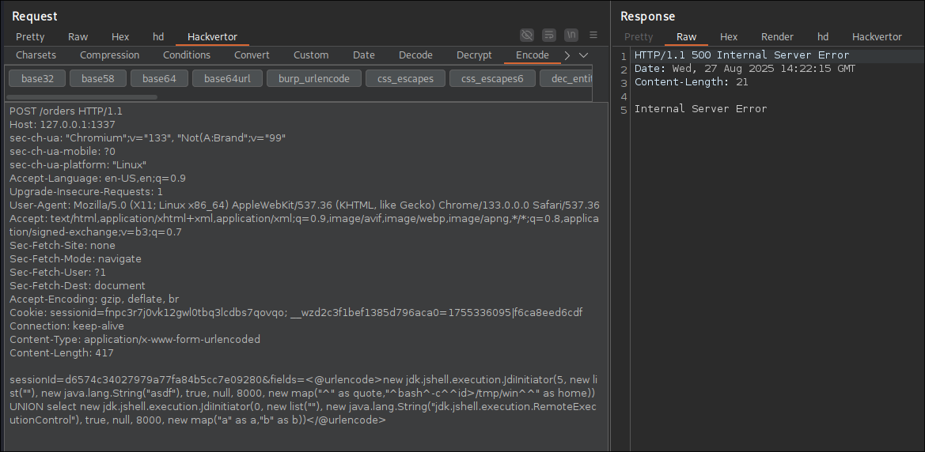The image size is (925, 452).
Task: Open Decode tag category
Action: click(416, 55)
